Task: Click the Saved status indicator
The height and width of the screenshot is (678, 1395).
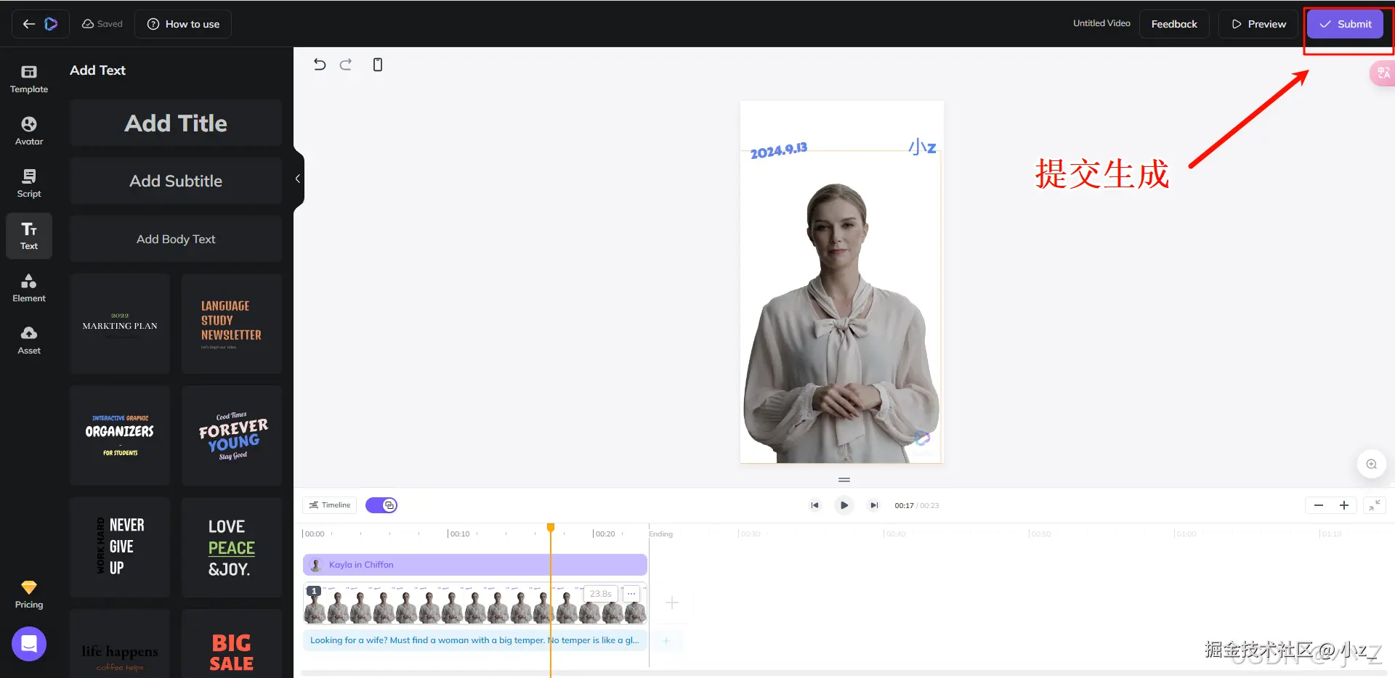Action: (x=102, y=24)
